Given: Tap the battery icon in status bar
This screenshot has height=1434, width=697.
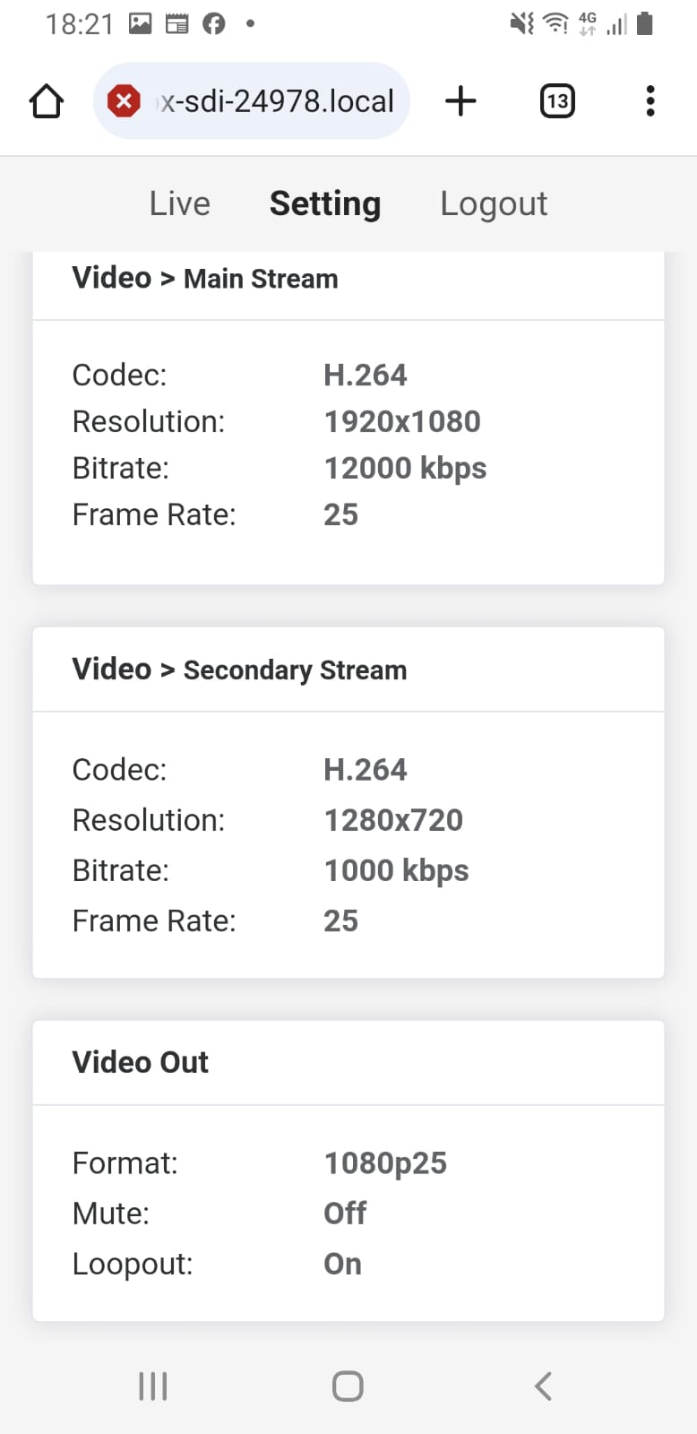Looking at the screenshot, I should coord(645,24).
